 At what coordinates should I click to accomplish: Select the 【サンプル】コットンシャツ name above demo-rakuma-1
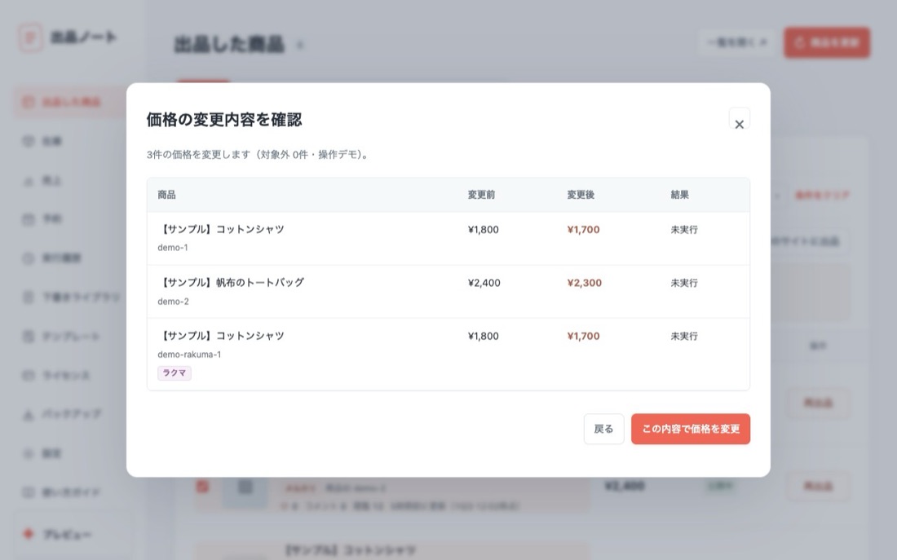tap(221, 336)
